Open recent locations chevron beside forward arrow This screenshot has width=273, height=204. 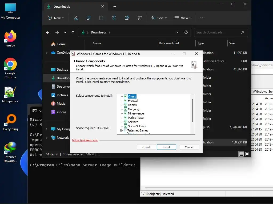65,32
